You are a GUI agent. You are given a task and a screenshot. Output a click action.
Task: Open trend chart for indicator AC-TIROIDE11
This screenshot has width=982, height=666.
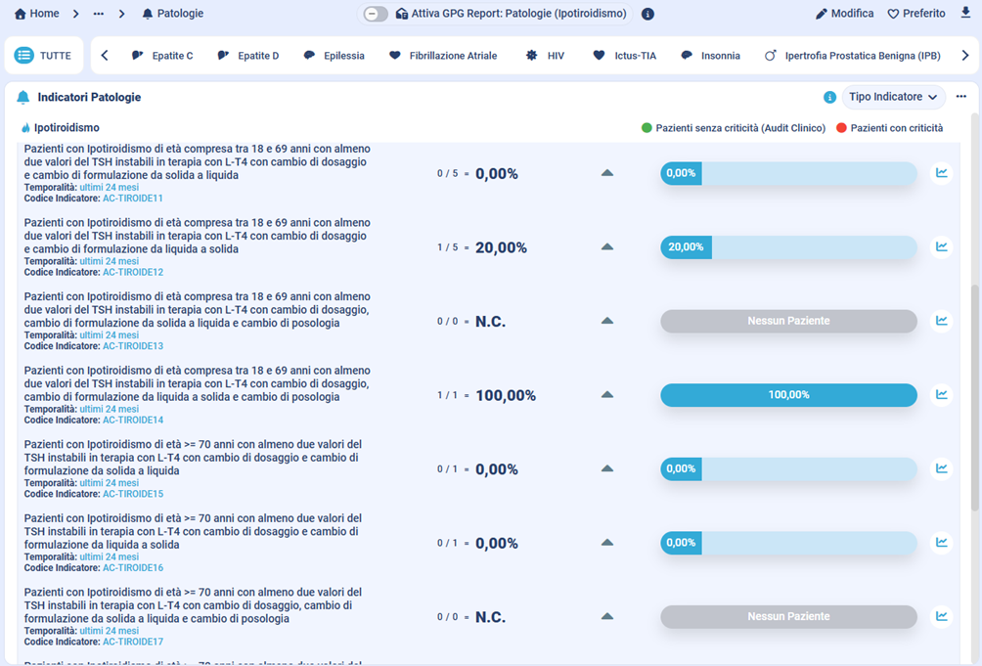(x=941, y=173)
